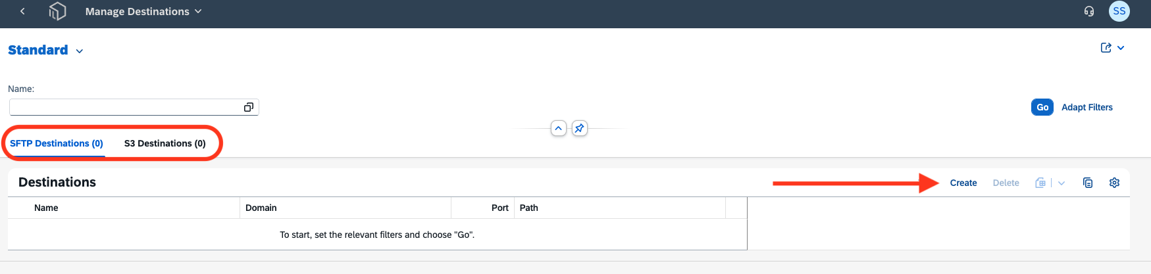Open value help in Name field
This screenshot has width=1151, height=274.
coord(249,107)
